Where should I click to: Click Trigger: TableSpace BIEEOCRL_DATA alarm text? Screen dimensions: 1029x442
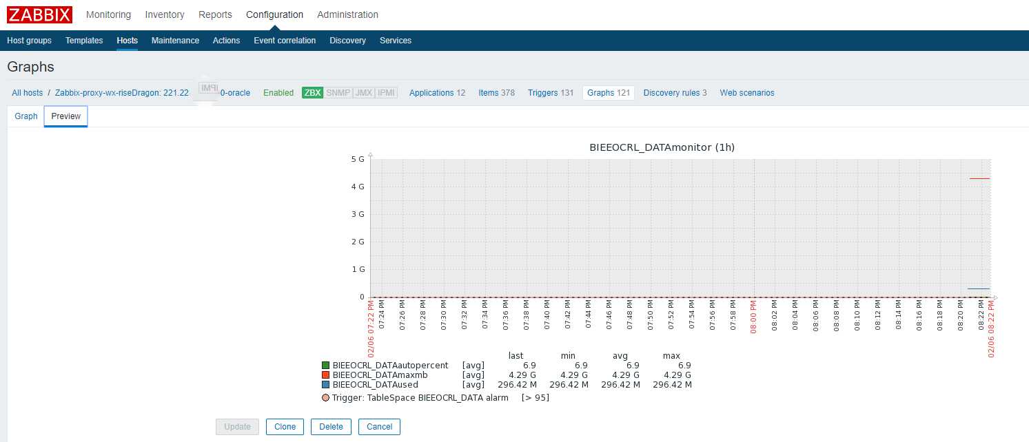[x=420, y=398]
